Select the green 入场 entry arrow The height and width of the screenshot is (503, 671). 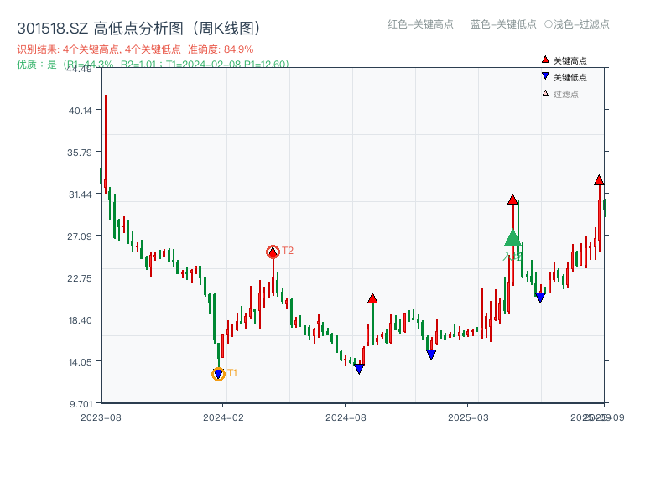click(514, 241)
